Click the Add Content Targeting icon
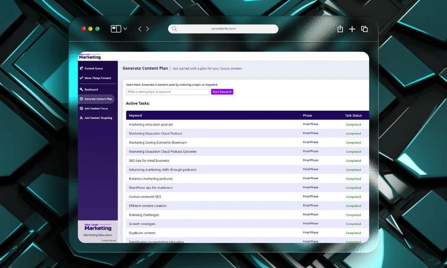 click(81, 118)
